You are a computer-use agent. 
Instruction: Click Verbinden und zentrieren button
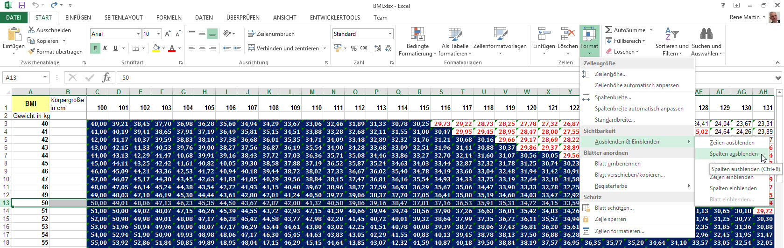287,48
